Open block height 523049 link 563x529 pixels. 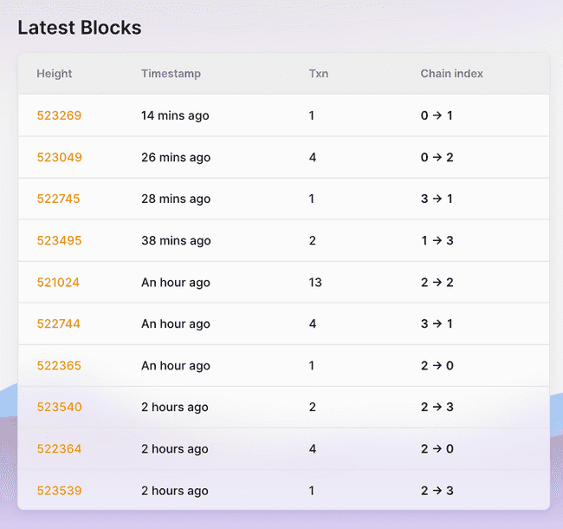(x=59, y=157)
